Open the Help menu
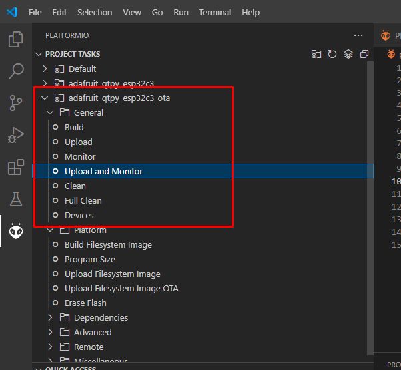The height and width of the screenshot is (370, 401). (251, 12)
